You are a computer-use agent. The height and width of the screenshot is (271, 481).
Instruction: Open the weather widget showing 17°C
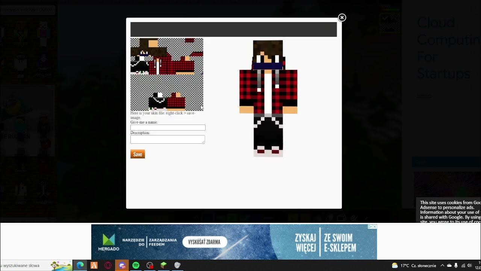coord(414,265)
